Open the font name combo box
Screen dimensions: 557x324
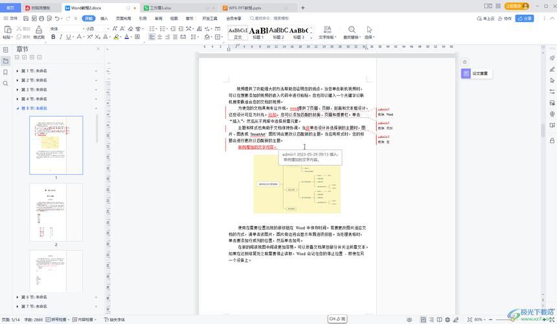(67, 29)
